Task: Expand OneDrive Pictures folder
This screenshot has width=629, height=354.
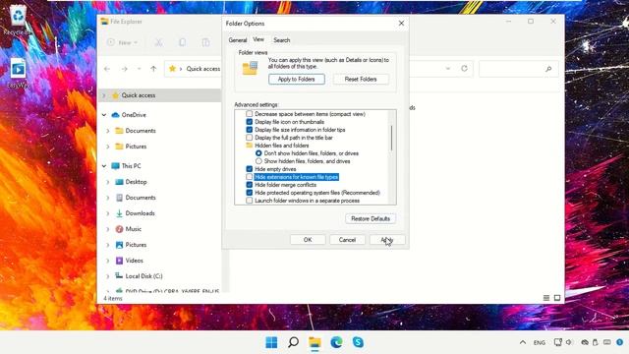Action: (x=108, y=147)
